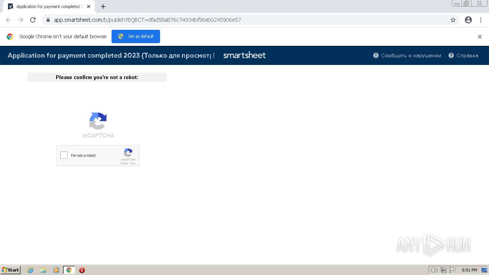Click Show desktop button in tray
The height and width of the screenshot is (275, 489).
click(484, 270)
